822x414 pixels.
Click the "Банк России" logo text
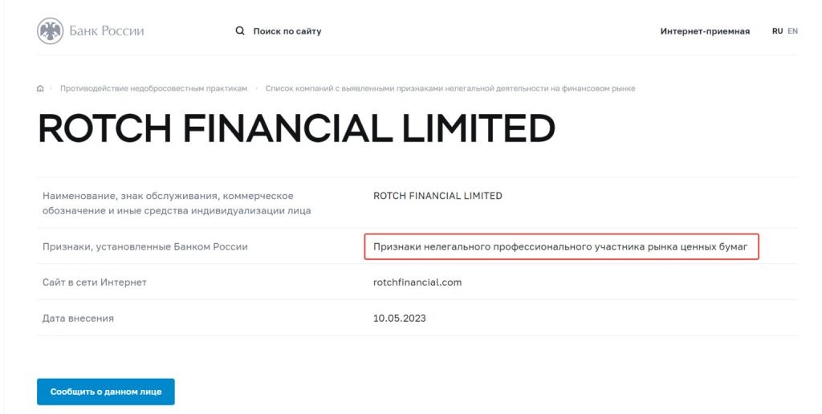click(107, 31)
